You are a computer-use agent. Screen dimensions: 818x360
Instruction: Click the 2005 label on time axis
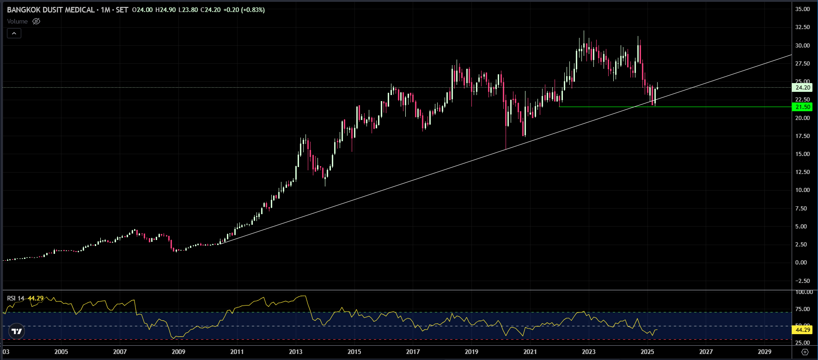coord(61,352)
